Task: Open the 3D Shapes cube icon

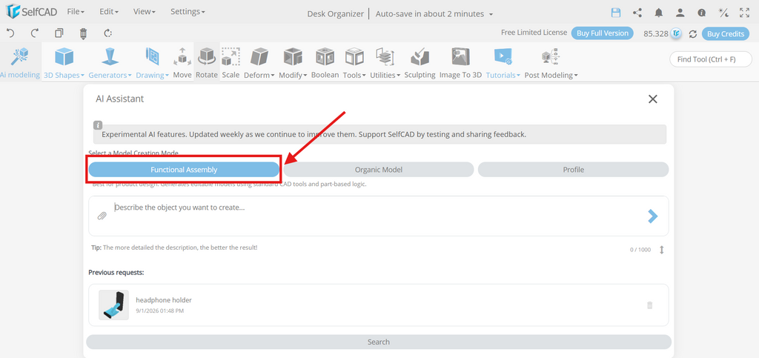Action: 64,57
